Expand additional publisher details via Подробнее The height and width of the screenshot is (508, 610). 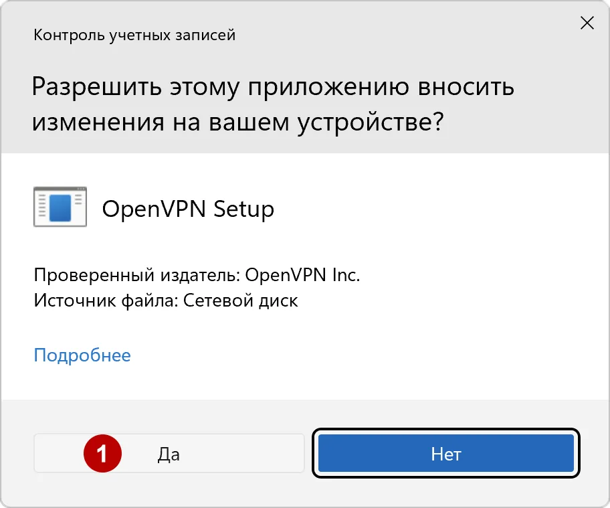pos(82,355)
